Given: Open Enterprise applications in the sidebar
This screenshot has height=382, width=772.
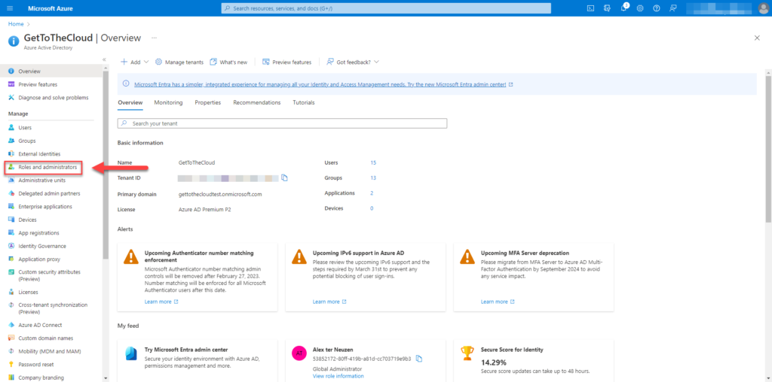Looking at the screenshot, I should tap(45, 207).
